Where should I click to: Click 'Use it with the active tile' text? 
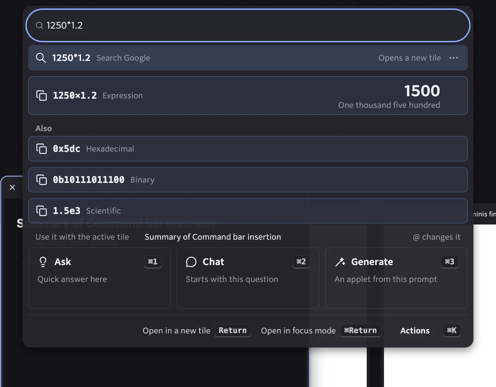(x=82, y=237)
